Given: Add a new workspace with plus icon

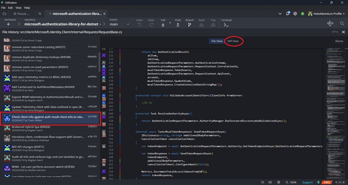Looking at the screenshot, I should click(8, 24).
